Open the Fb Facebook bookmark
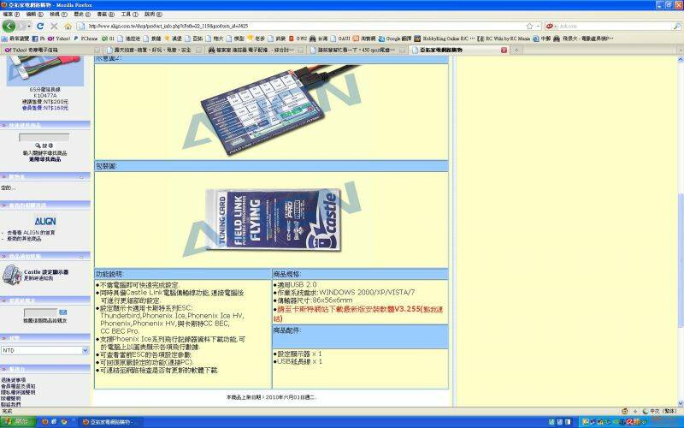 [38, 39]
